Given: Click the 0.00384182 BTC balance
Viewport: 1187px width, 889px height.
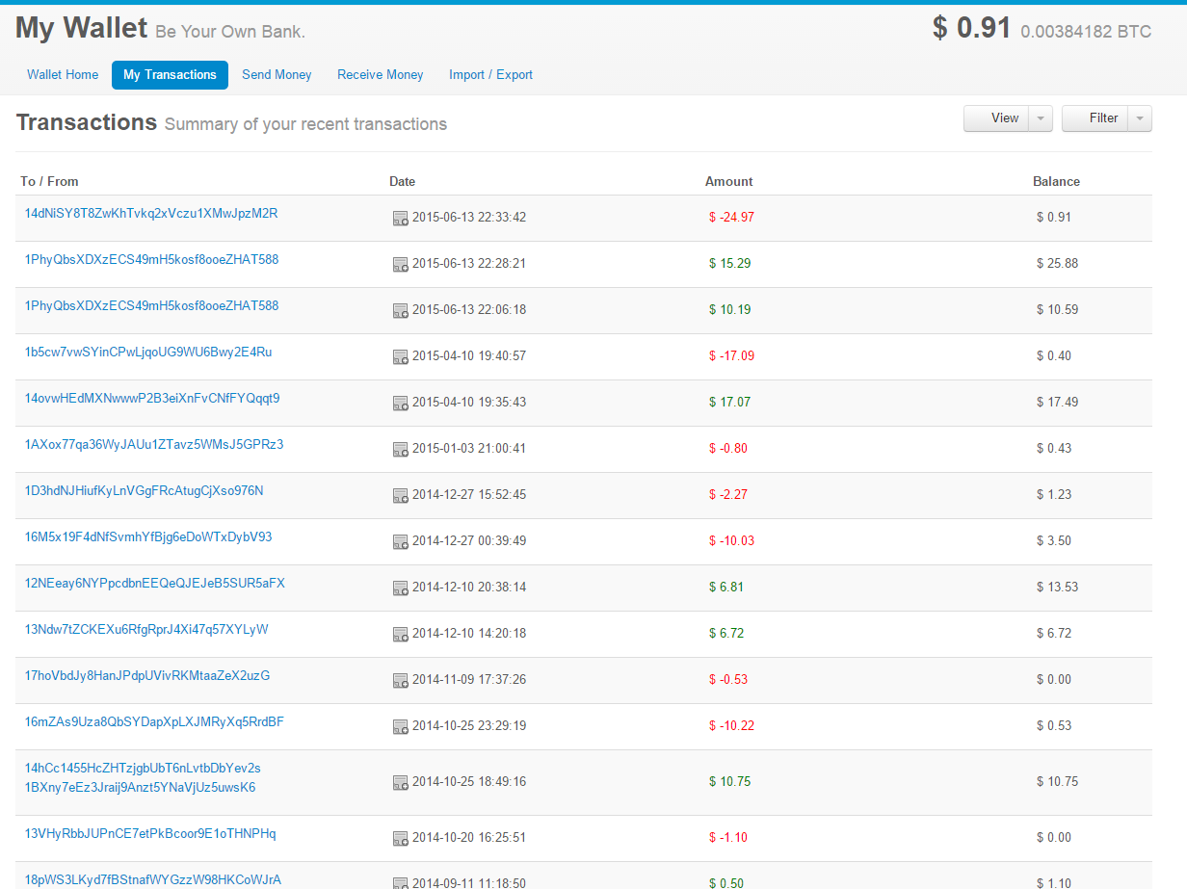Looking at the screenshot, I should (1086, 32).
